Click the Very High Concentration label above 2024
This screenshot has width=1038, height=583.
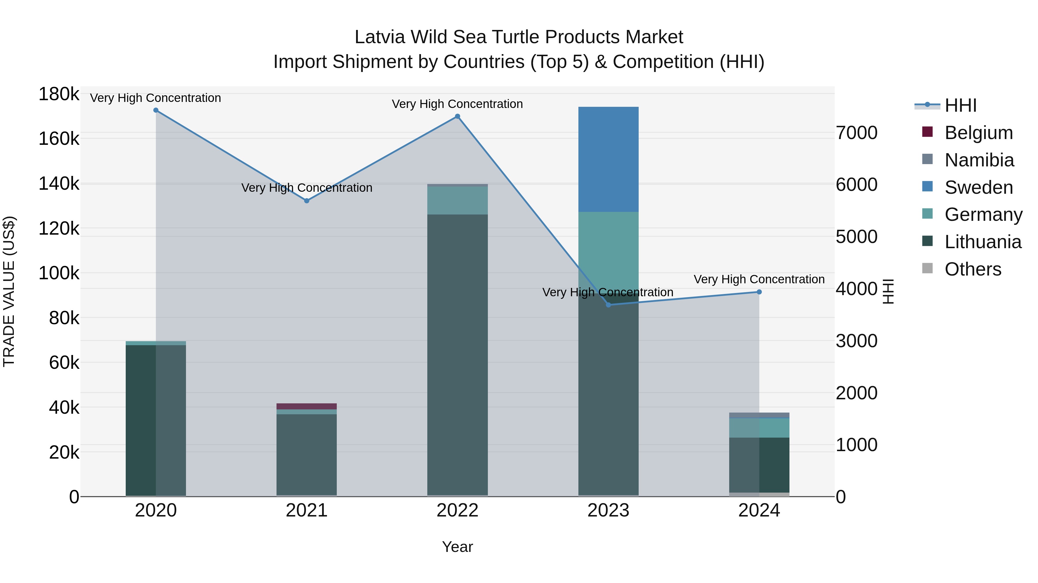(x=759, y=279)
